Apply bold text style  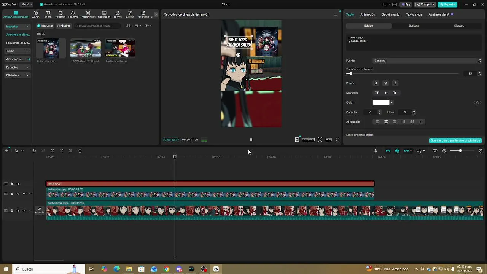click(376, 83)
